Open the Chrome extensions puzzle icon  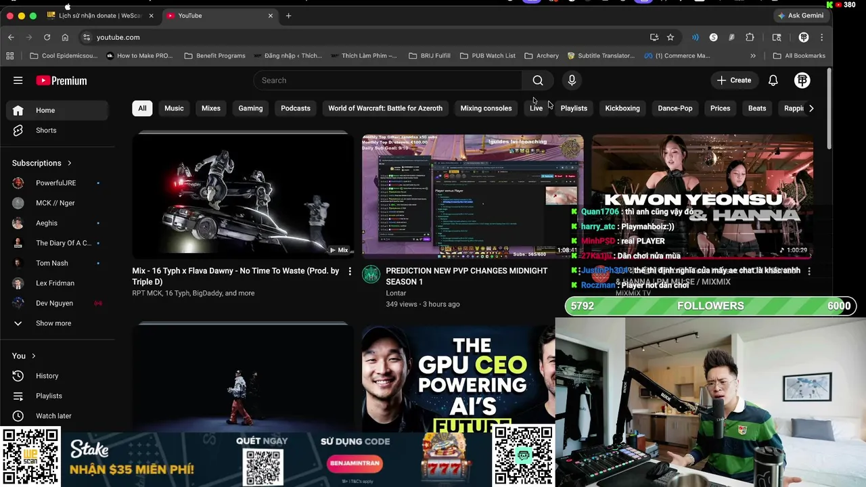coord(750,37)
